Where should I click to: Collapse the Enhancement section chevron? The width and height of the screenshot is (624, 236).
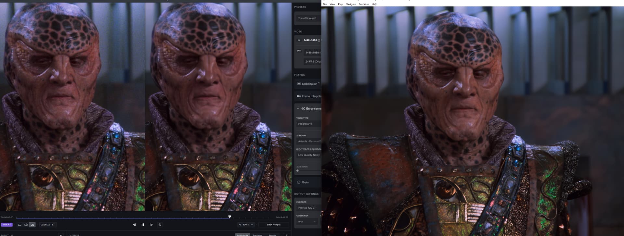(x=298, y=108)
